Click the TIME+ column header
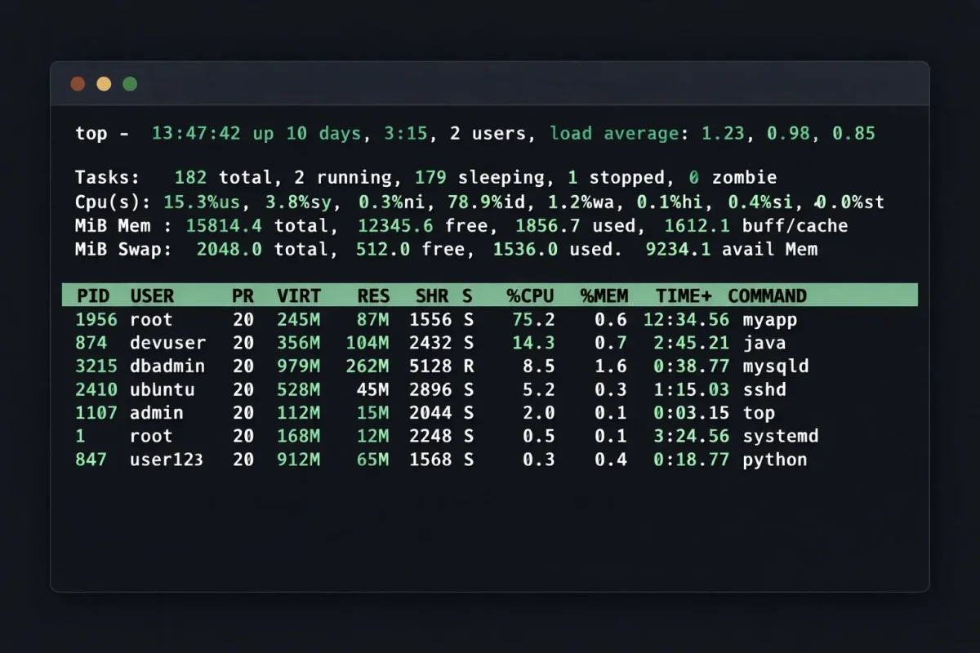 click(x=684, y=295)
